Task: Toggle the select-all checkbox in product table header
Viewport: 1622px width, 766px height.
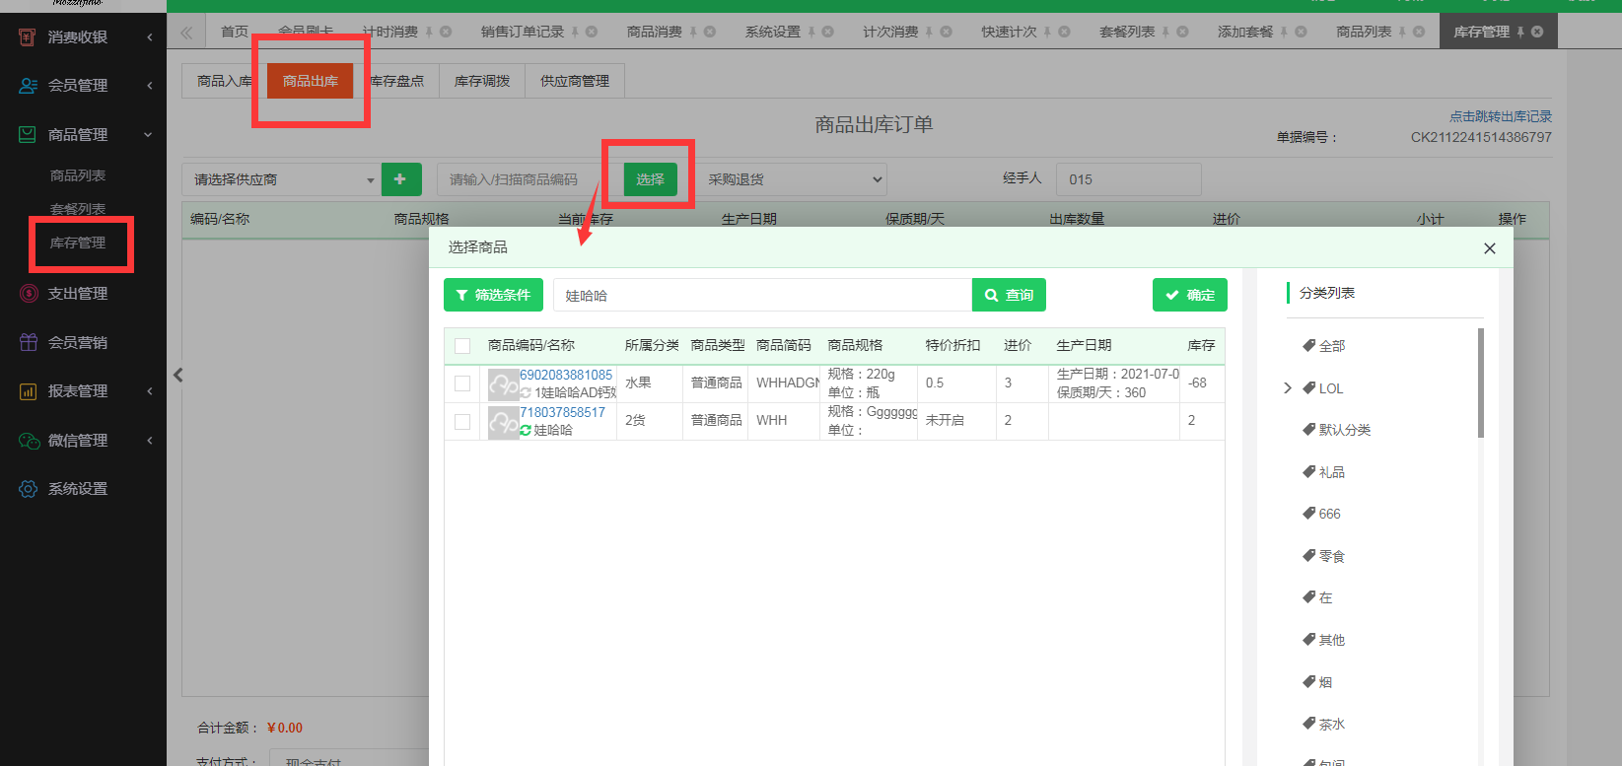Action: [462, 346]
